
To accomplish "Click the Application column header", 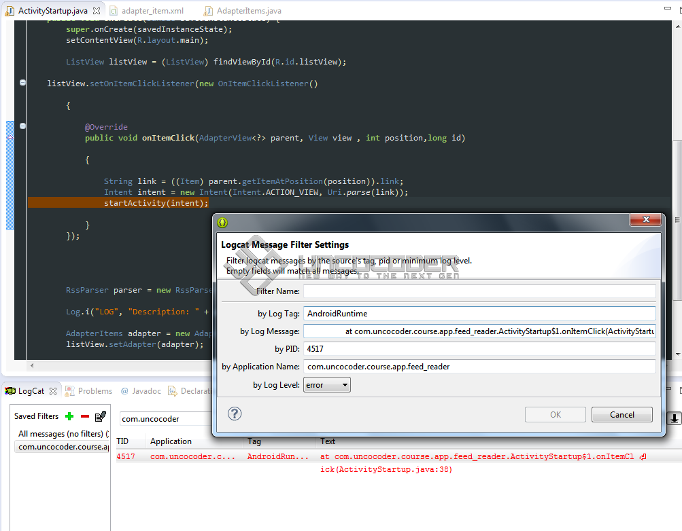I will [x=171, y=441].
